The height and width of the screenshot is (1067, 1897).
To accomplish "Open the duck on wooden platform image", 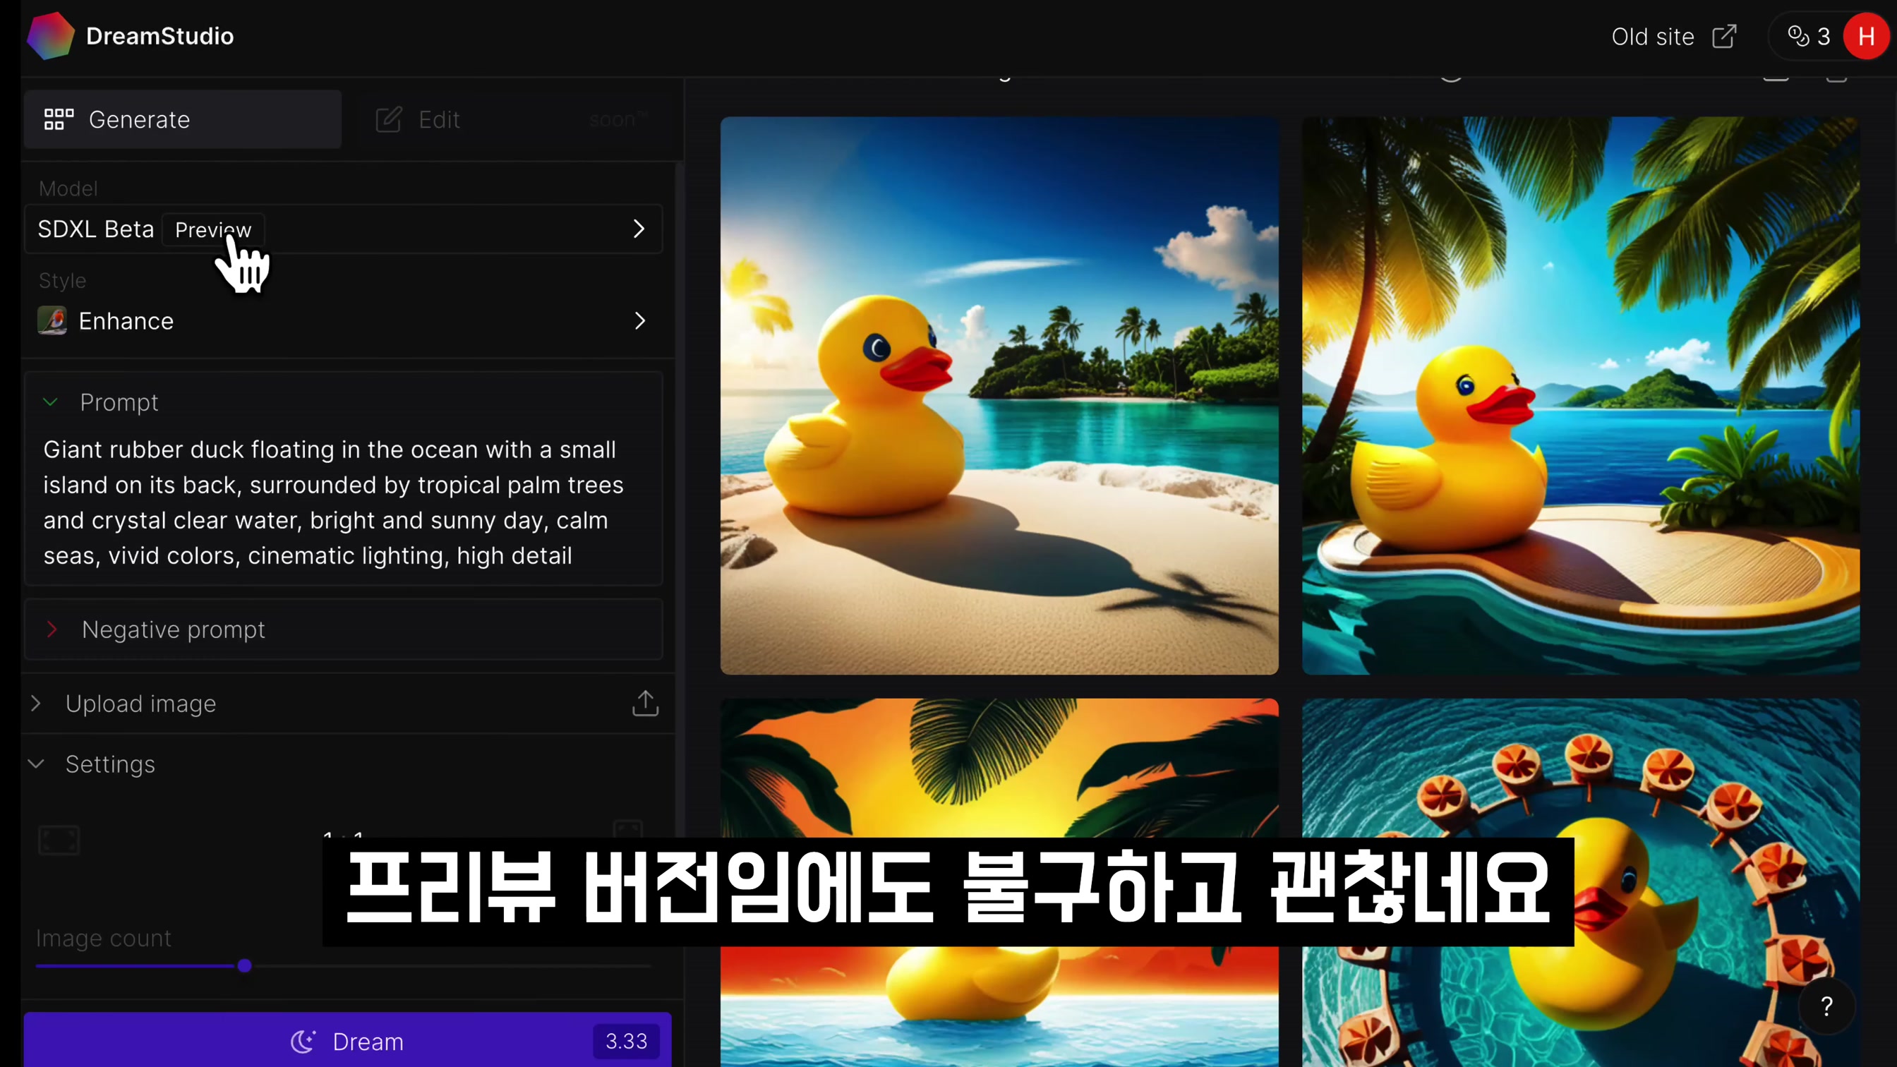I will tap(1580, 395).
